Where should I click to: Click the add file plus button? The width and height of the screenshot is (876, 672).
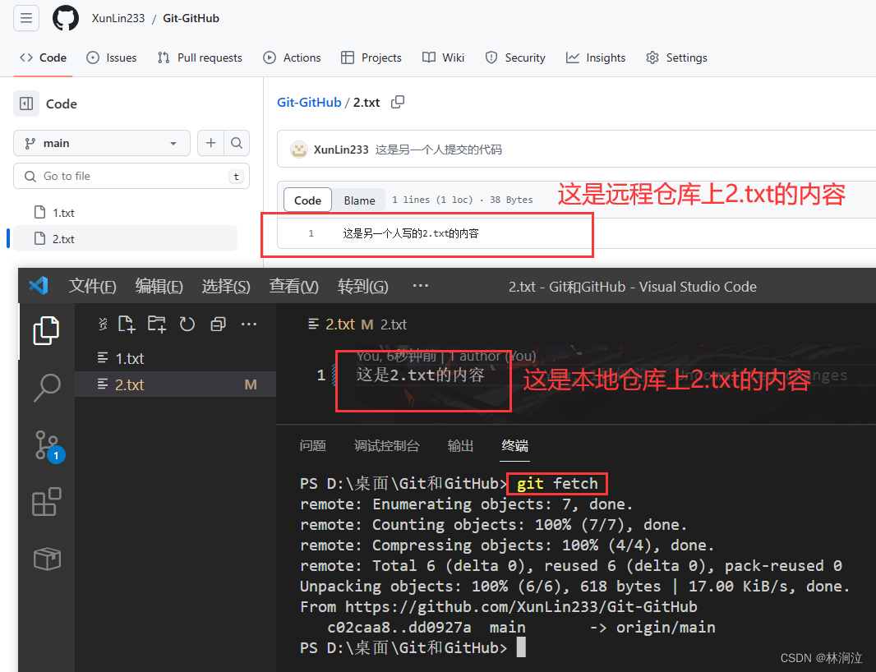click(x=210, y=144)
